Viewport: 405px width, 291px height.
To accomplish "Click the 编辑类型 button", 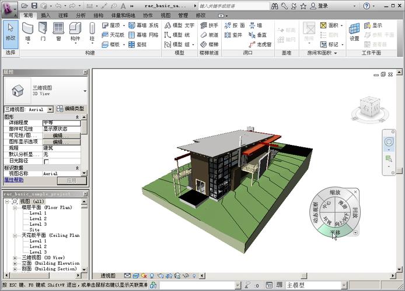I will coord(70,109).
